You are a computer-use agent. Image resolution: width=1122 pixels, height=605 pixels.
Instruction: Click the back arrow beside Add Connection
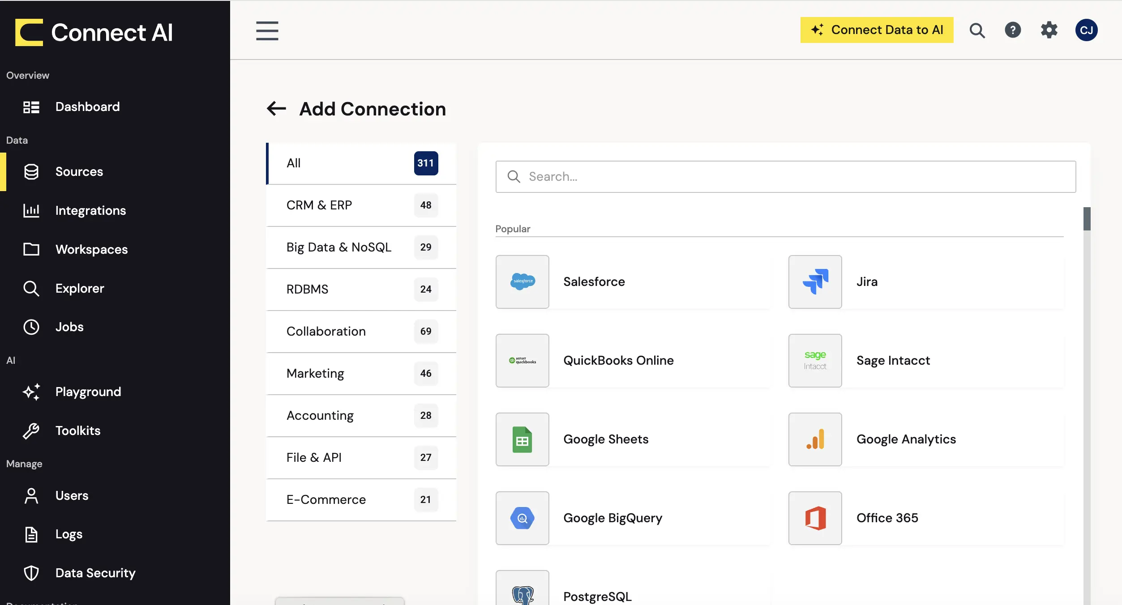(x=276, y=108)
